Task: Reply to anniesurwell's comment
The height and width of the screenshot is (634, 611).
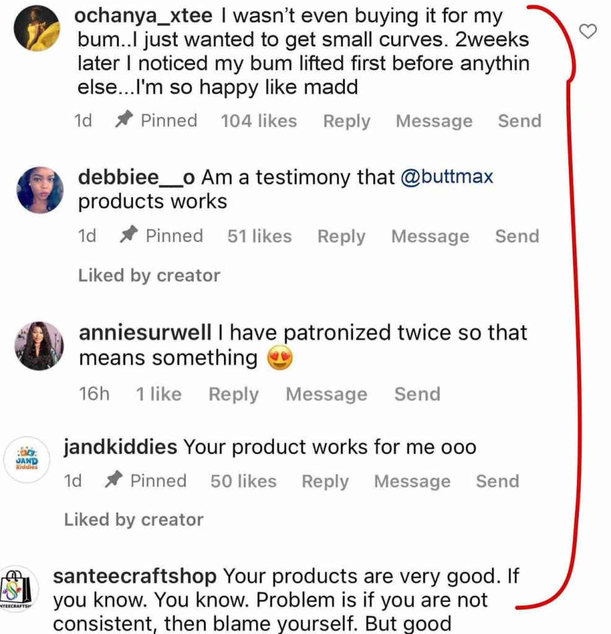Action: click(x=233, y=394)
